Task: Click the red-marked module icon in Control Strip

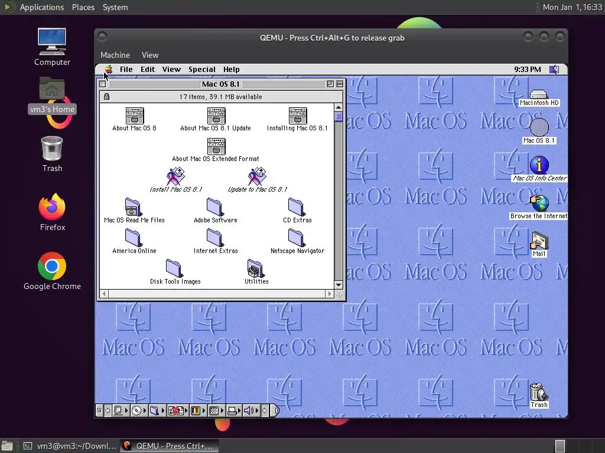Action: coord(175,411)
